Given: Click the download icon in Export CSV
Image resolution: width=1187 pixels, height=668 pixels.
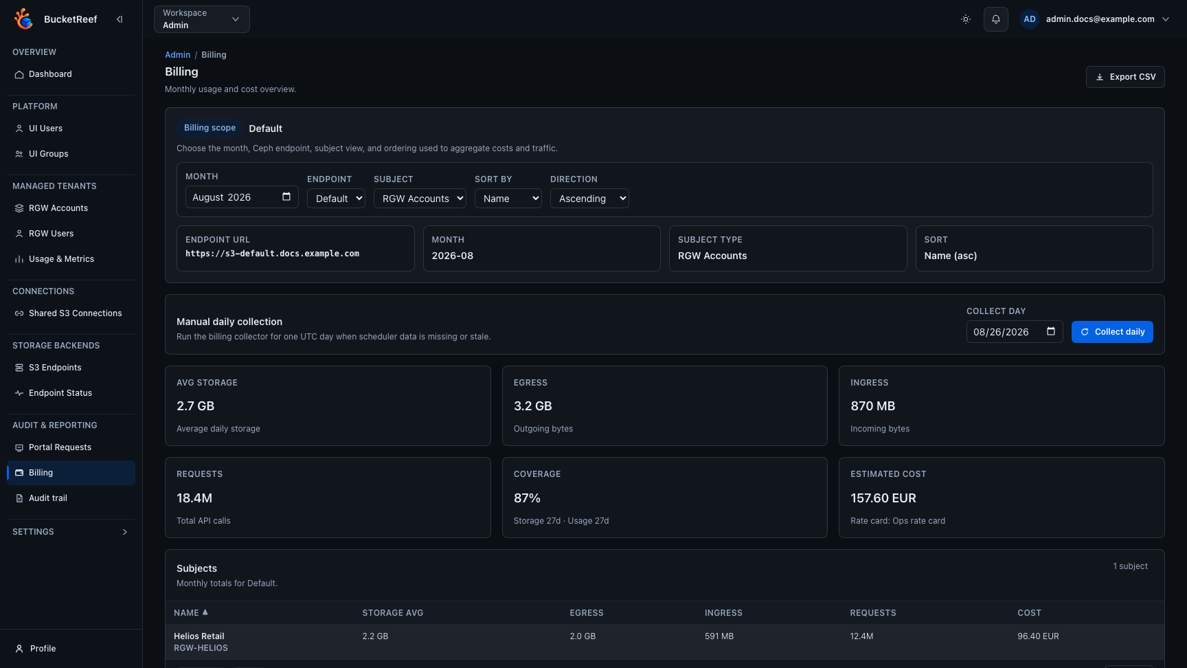Looking at the screenshot, I should click(1100, 77).
